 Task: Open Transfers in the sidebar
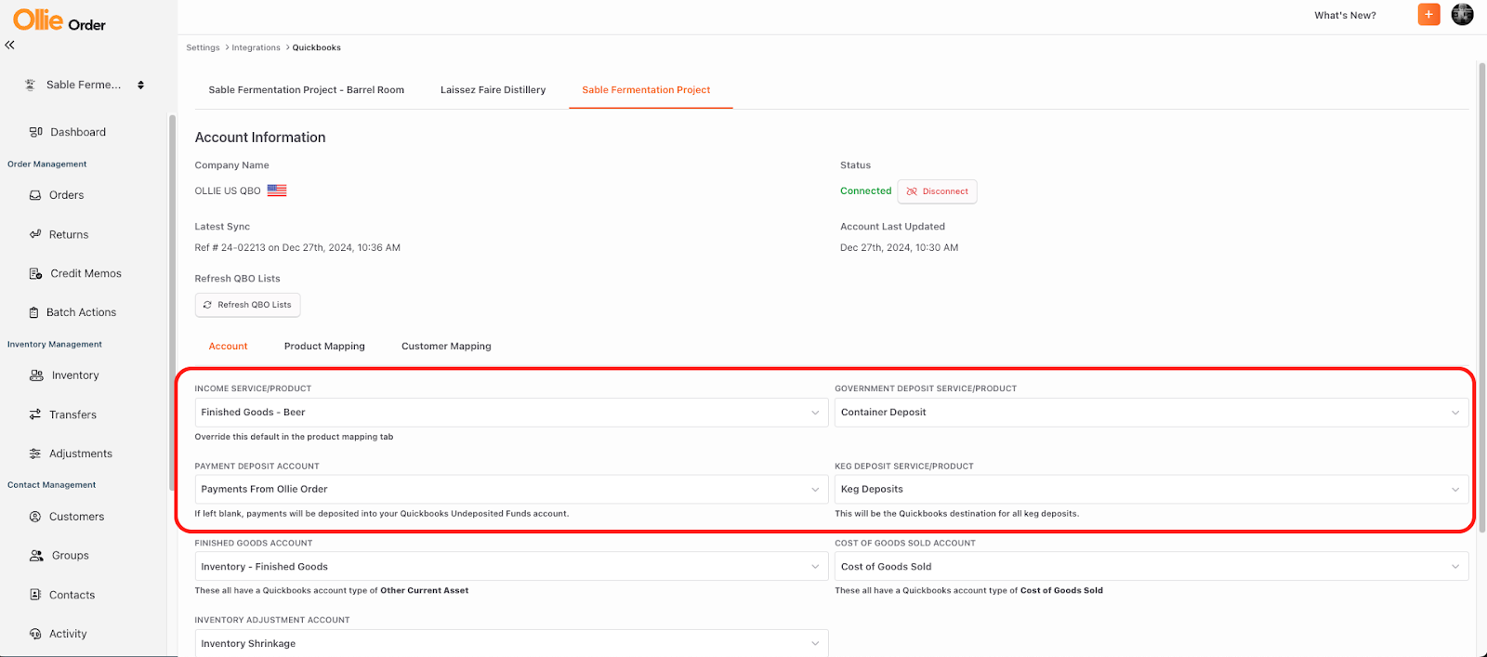[x=72, y=414]
